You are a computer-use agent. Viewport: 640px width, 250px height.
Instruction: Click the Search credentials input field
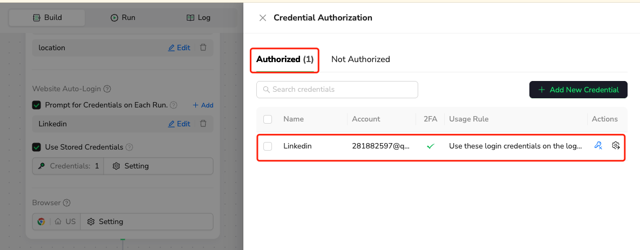[337, 90]
